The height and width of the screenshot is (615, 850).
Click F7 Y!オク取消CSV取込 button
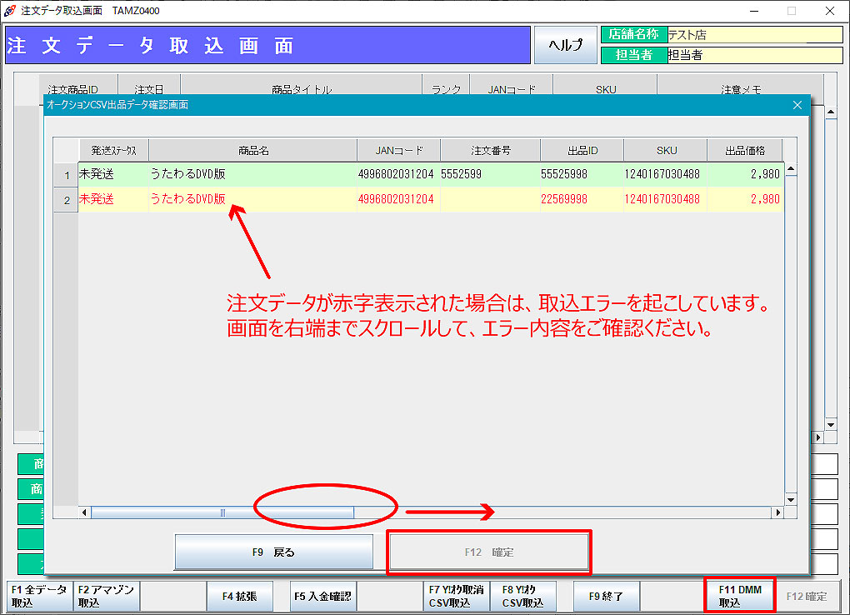point(456,597)
